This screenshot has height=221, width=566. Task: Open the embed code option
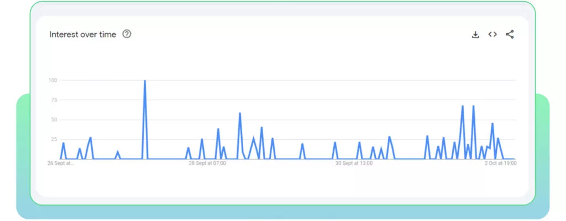pos(492,34)
